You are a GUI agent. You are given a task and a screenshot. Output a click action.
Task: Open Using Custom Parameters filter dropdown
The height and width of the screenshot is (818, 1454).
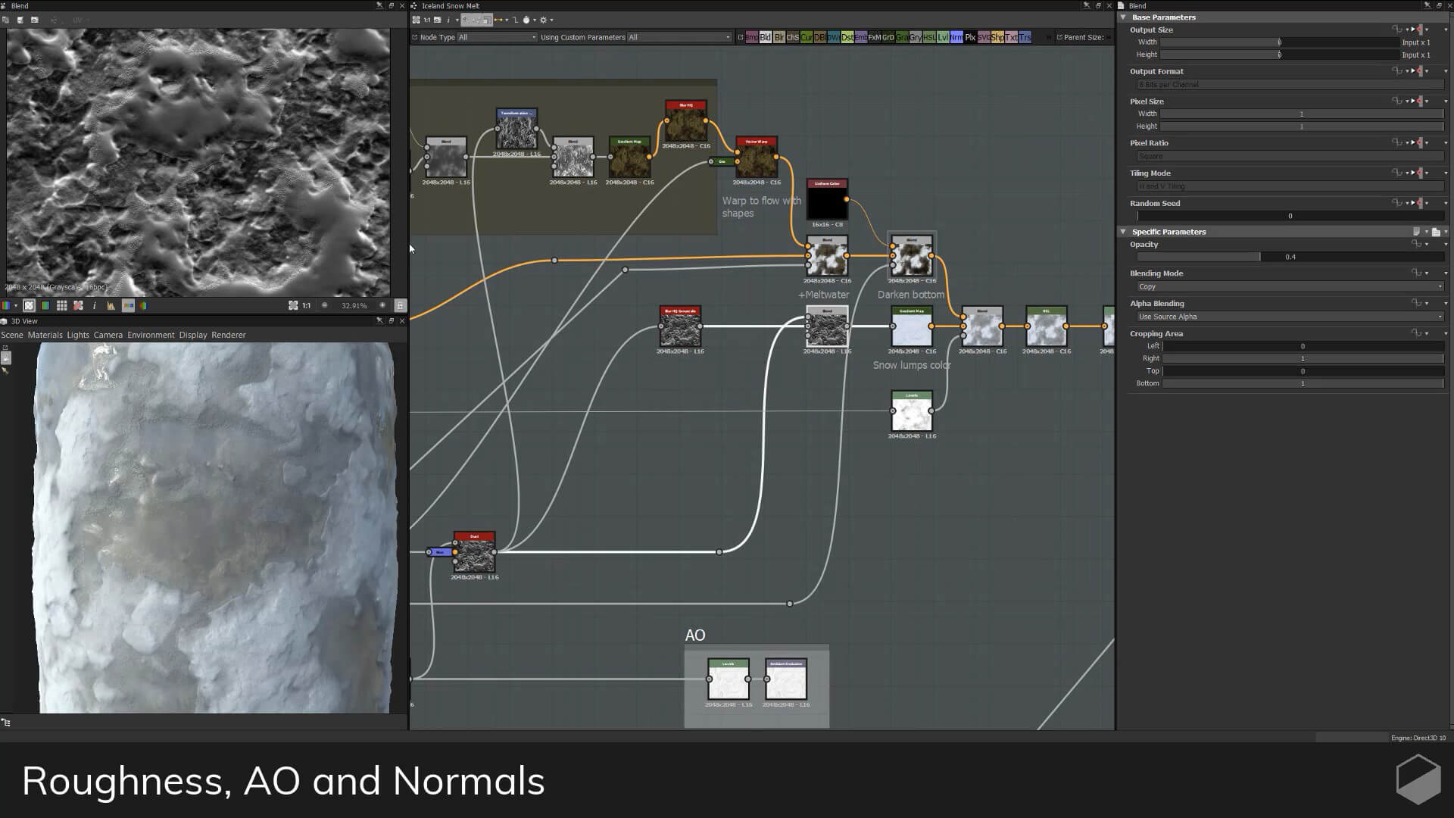pos(679,37)
